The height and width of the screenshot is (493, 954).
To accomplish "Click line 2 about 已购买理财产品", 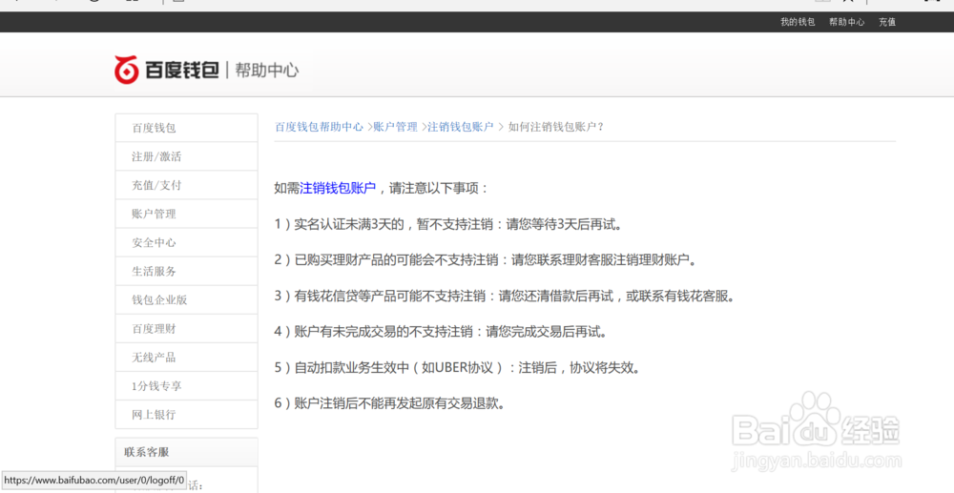I will click(486, 260).
